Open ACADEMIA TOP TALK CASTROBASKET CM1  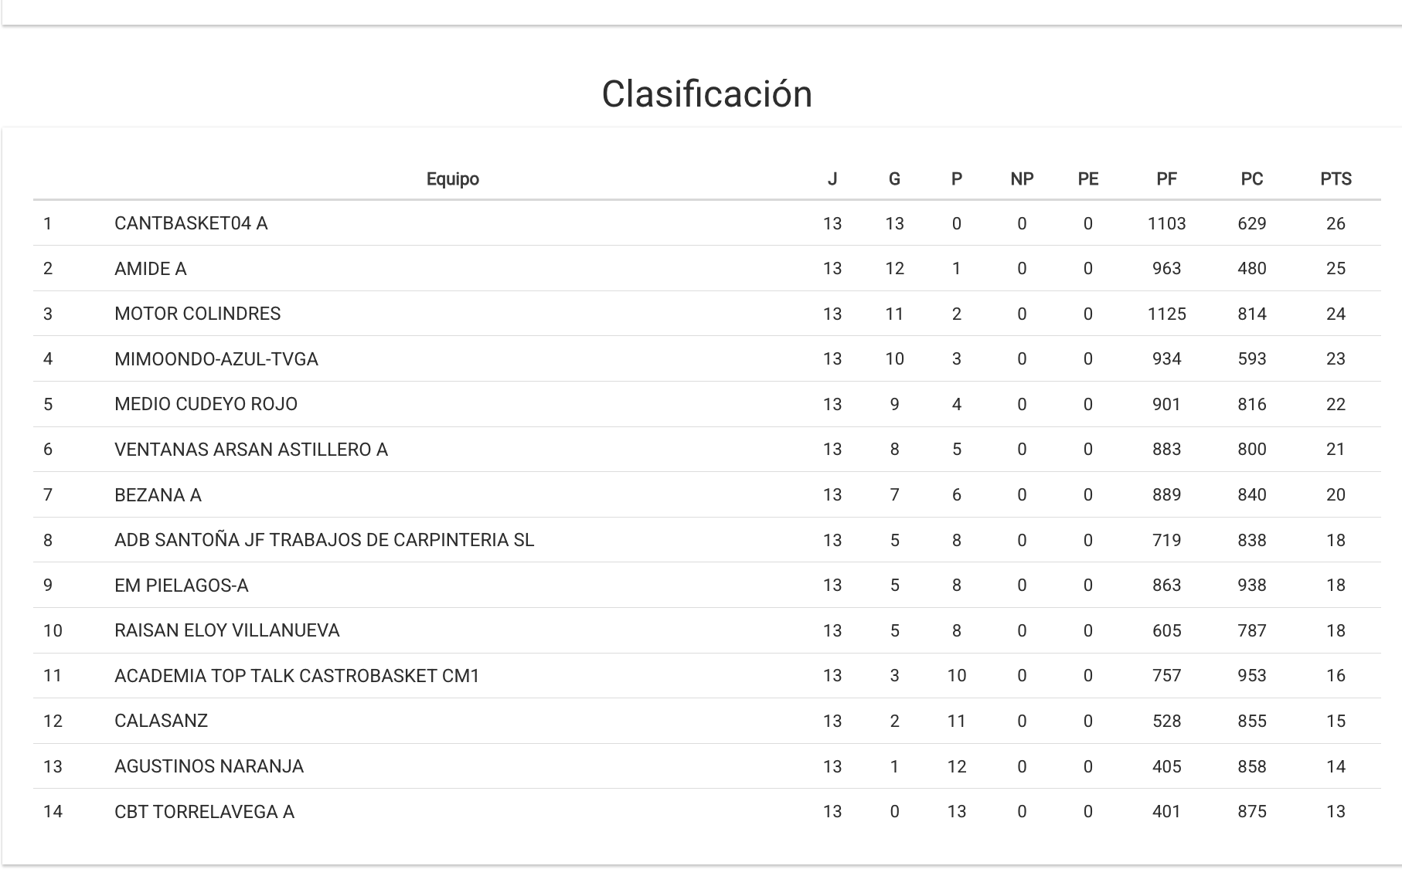click(x=297, y=676)
